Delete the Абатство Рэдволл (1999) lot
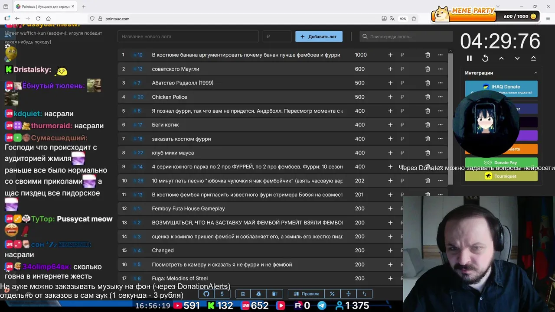The width and height of the screenshot is (555, 312). (x=428, y=83)
